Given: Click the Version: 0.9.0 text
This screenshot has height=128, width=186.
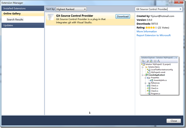Looking at the screenshot, I should point(144,20).
